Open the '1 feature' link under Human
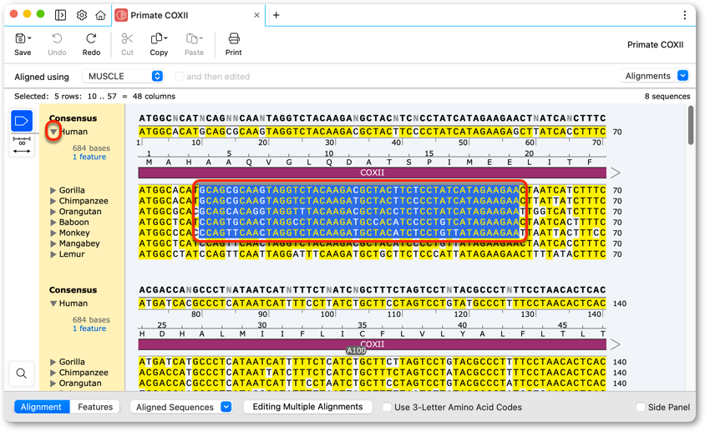 click(x=89, y=157)
